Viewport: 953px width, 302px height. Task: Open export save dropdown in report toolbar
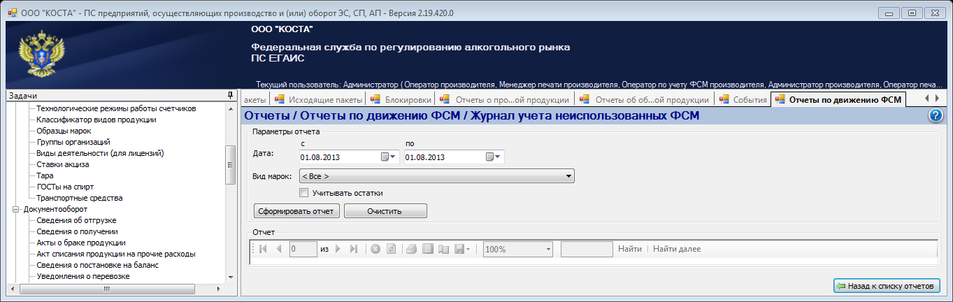pos(462,249)
